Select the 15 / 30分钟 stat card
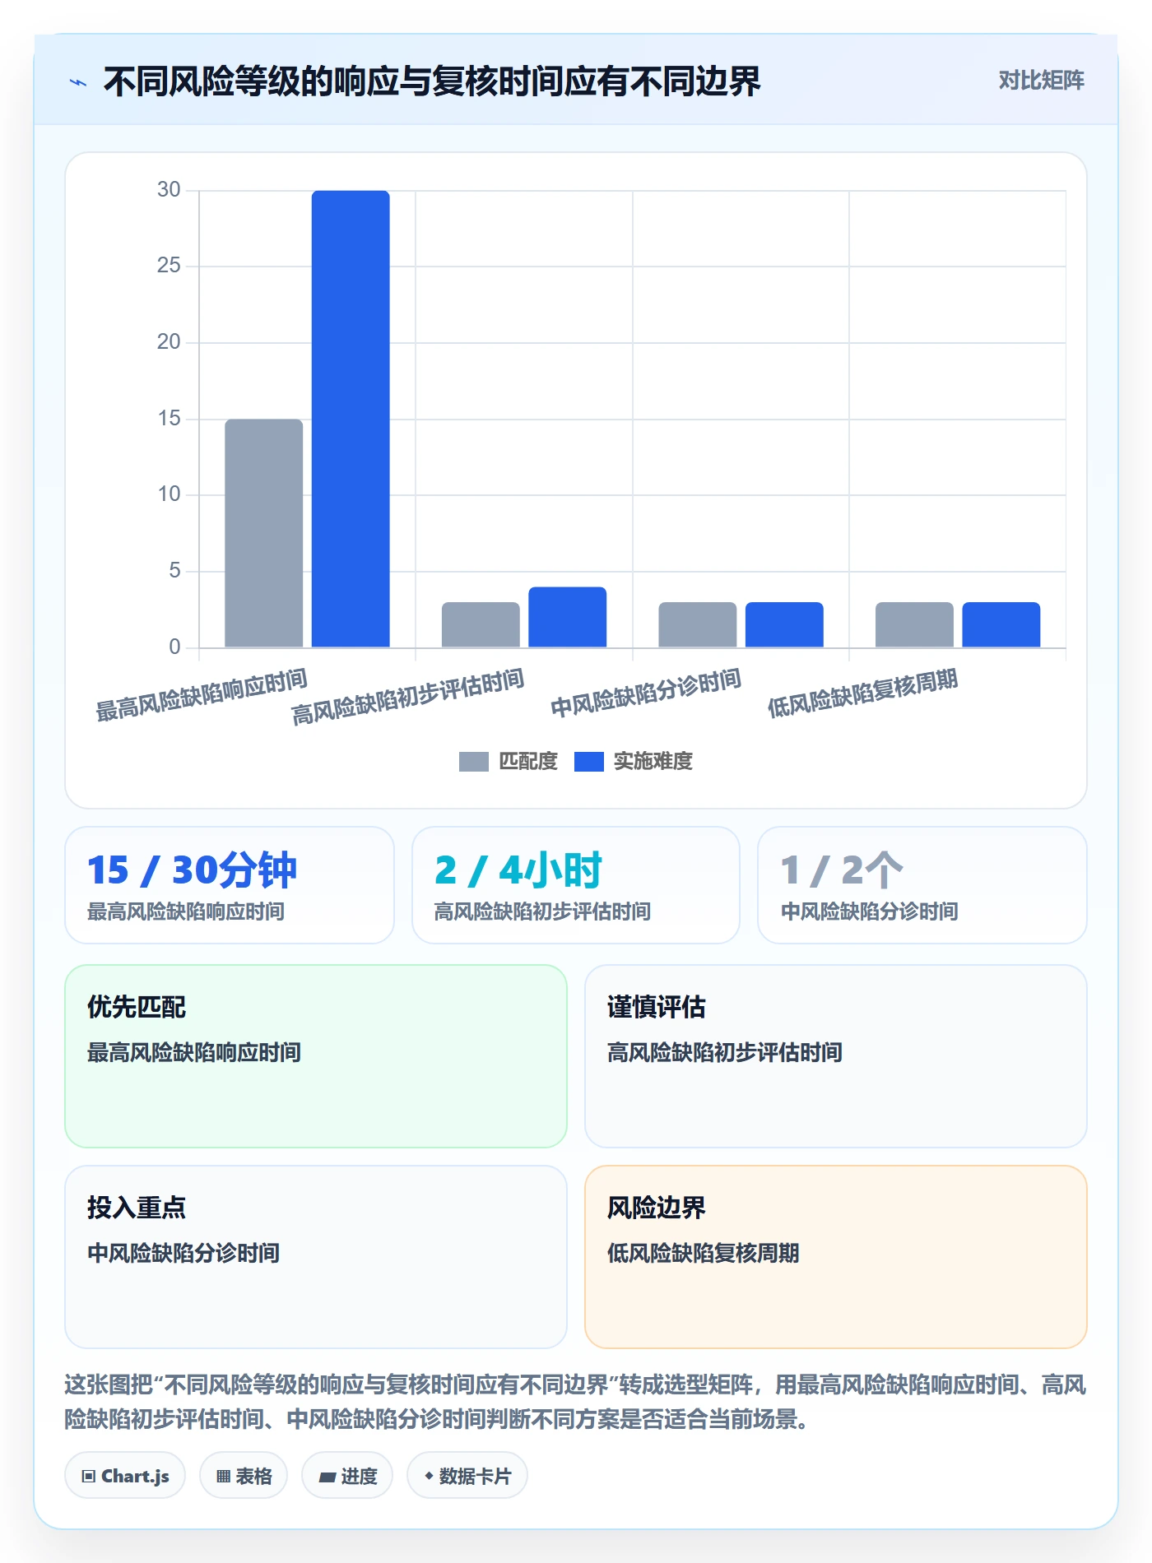The image size is (1152, 1563). tap(230, 885)
